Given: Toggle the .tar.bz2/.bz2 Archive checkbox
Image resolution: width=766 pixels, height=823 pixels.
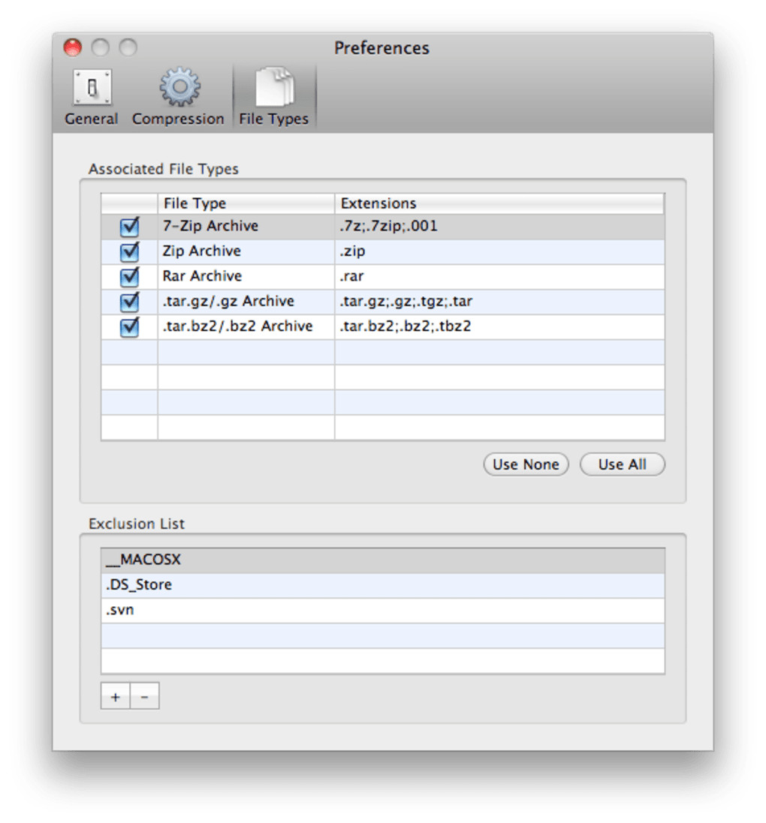Looking at the screenshot, I should pos(130,327).
